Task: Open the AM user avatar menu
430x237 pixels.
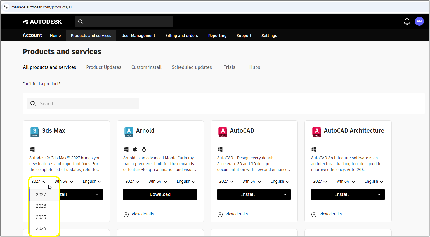Action: 419,21
